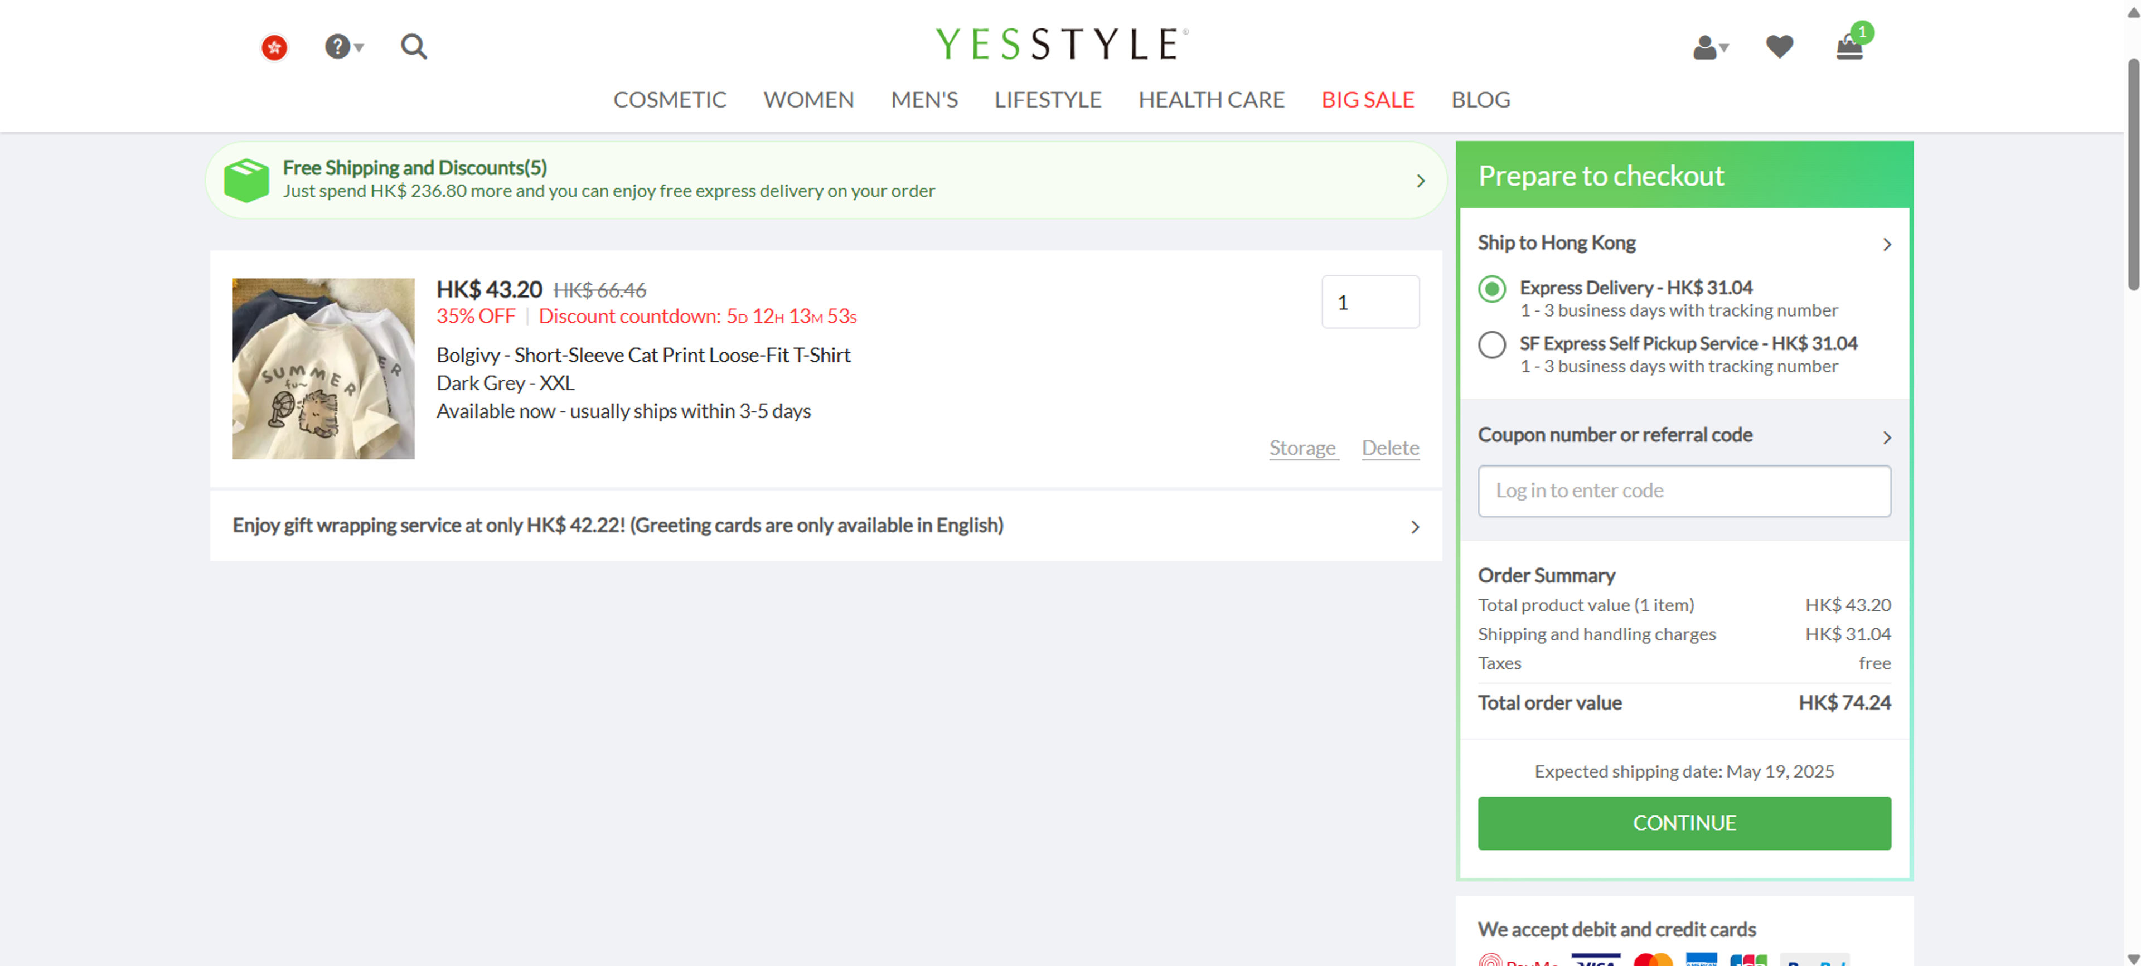Viewport: 2141px width, 966px height.
Task: Open the Hong Kong region flag selector
Action: (274, 47)
